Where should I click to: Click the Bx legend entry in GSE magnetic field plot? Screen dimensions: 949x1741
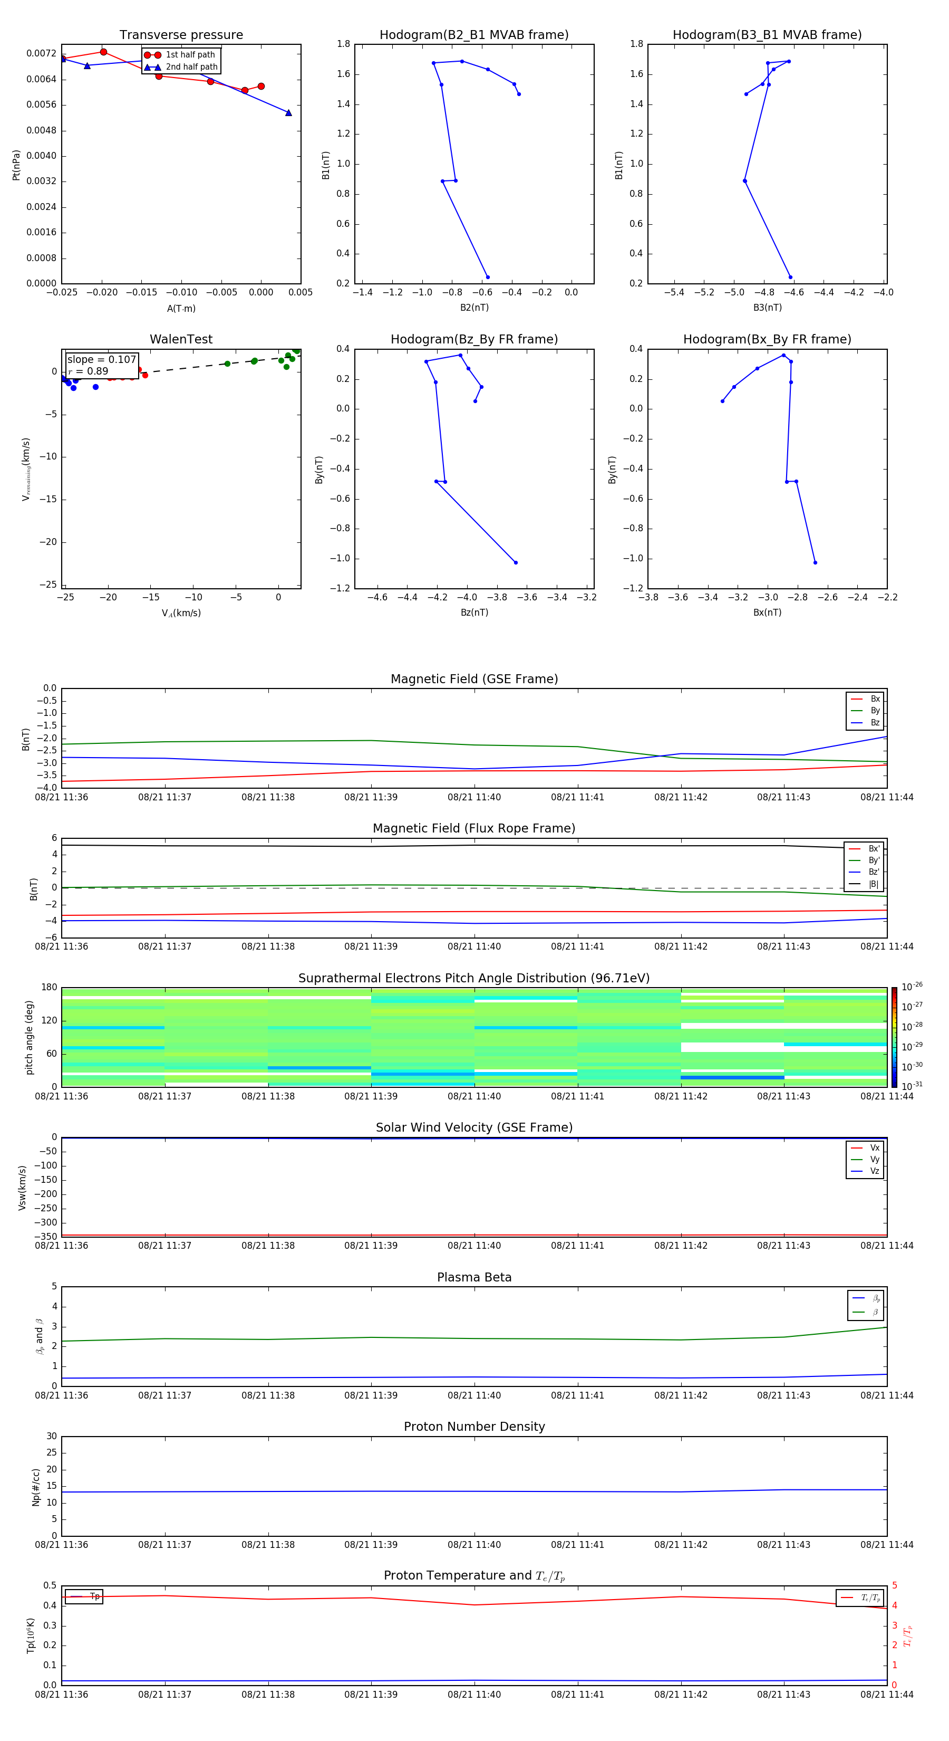[x=865, y=699]
